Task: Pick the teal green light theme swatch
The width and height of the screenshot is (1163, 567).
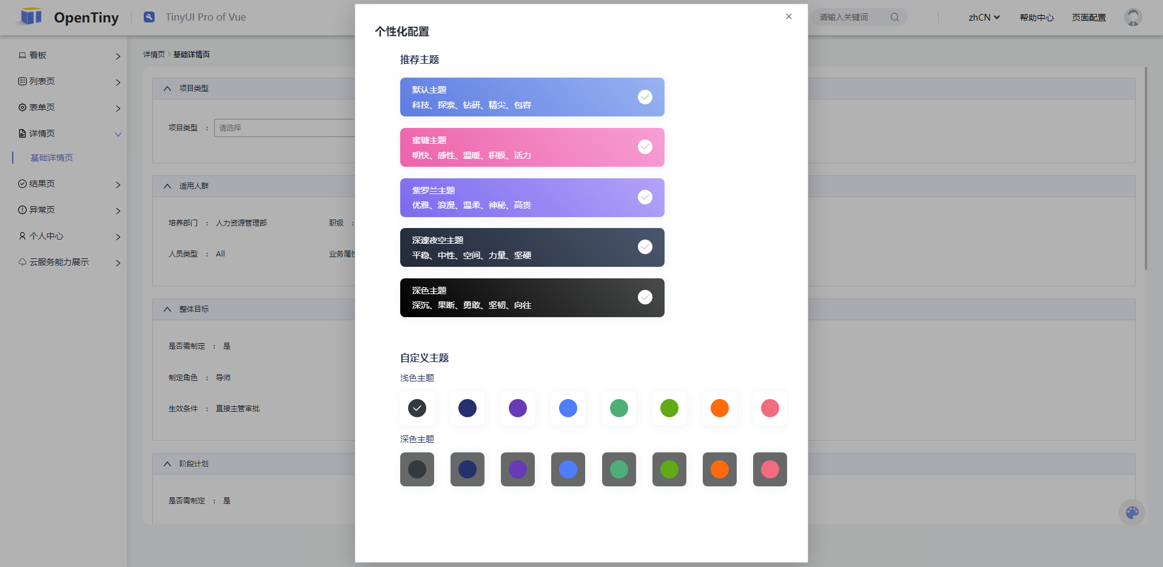Action: (x=618, y=408)
